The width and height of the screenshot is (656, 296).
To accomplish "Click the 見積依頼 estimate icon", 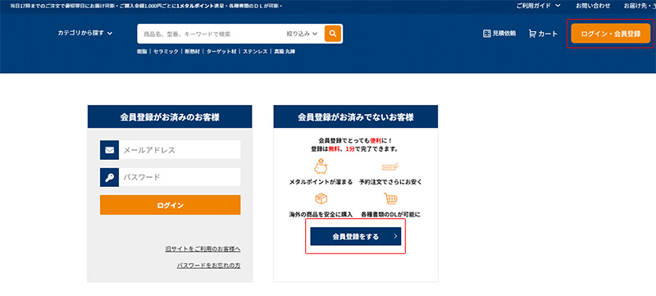I will [486, 34].
